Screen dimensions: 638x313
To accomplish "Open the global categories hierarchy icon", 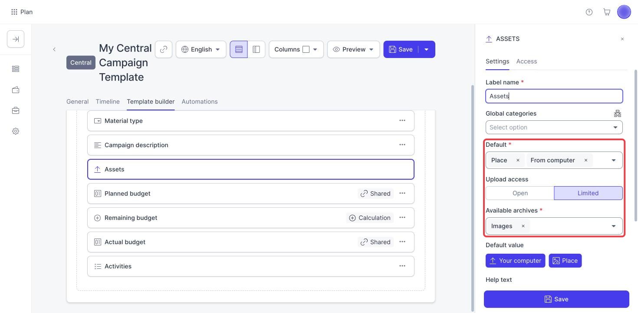I will [x=618, y=113].
